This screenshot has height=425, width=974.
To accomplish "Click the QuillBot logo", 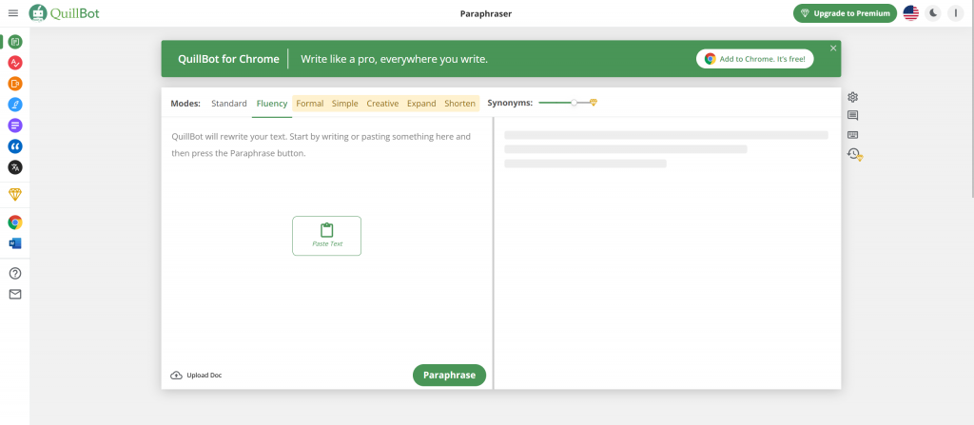I will coord(64,13).
